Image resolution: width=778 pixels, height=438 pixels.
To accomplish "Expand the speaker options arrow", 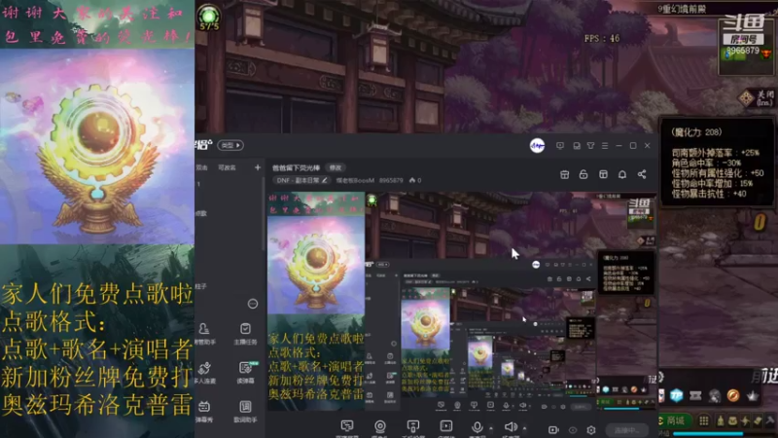I will [x=524, y=427].
